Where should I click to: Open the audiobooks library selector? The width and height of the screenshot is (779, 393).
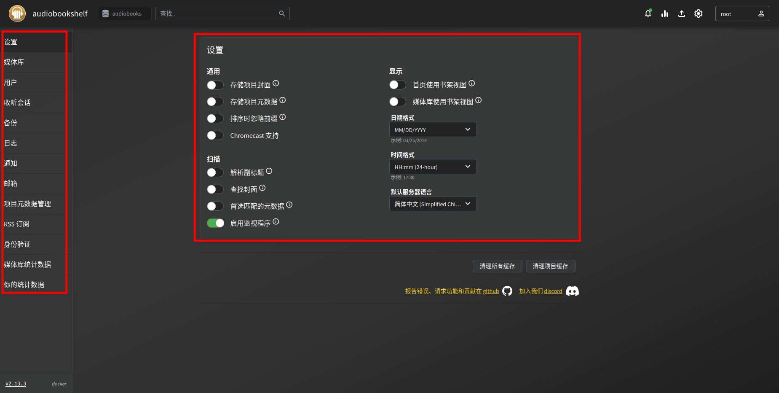pos(125,13)
